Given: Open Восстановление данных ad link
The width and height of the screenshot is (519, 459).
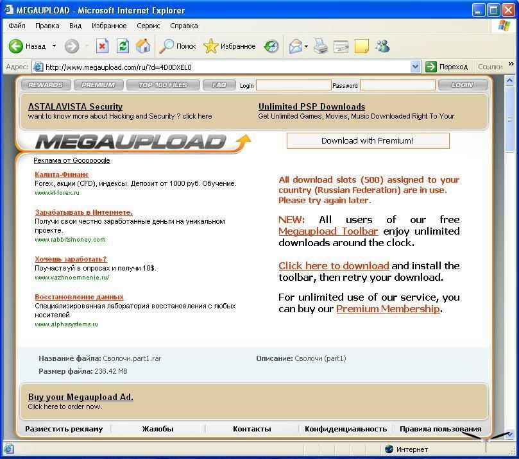Looking at the screenshot, I should pos(79,297).
